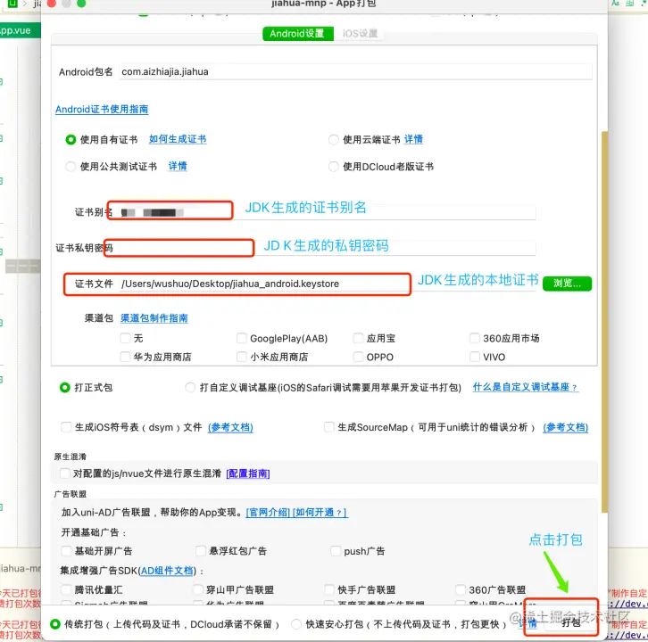This screenshot has width=648, height=642.
Task: Check the 华为应用商店 checkbox
Action: point(125,357)
